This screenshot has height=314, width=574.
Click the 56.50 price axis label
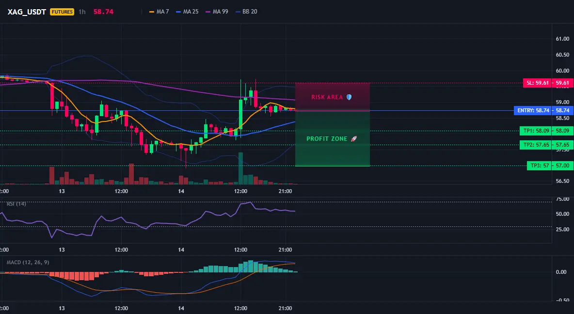562,181
